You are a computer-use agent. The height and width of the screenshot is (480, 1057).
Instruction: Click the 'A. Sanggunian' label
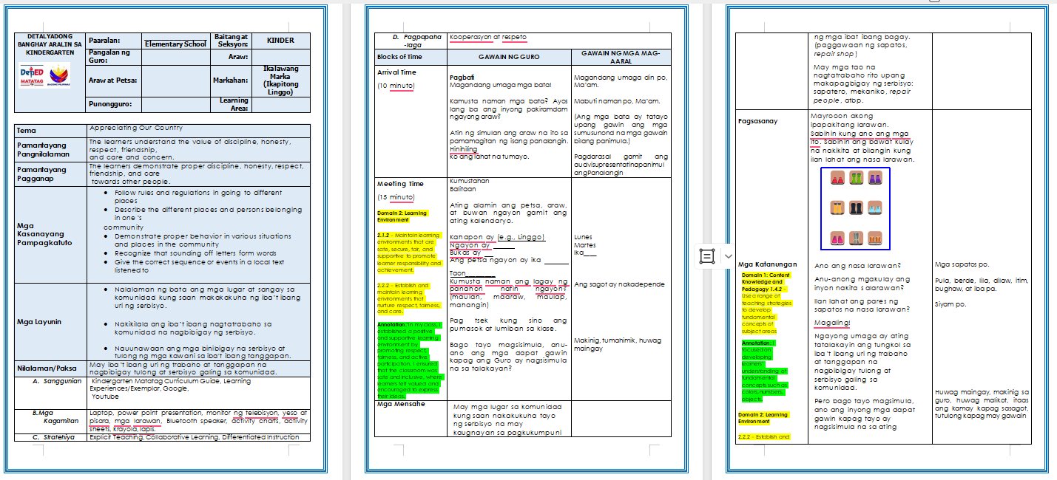(x=56, y=382)
